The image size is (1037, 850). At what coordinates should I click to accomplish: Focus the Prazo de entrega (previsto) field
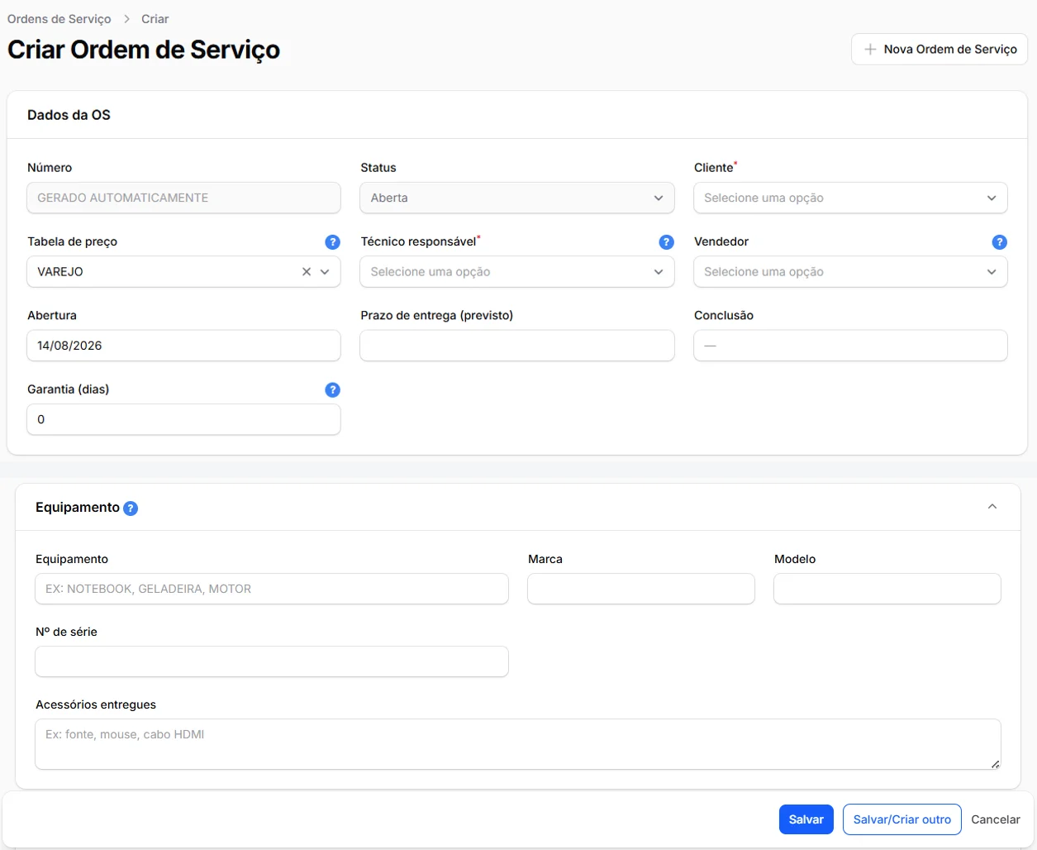(517, 346)
